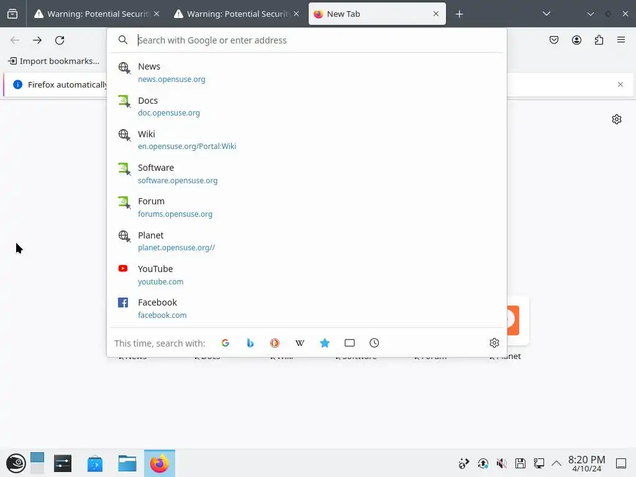The width and height of the screenshot is (636, 477).
Task: Dismiss the Firefox automatically notification bar
Action: [620, 84]
